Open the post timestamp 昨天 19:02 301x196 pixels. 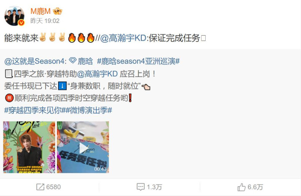click(x=45, y=21)
